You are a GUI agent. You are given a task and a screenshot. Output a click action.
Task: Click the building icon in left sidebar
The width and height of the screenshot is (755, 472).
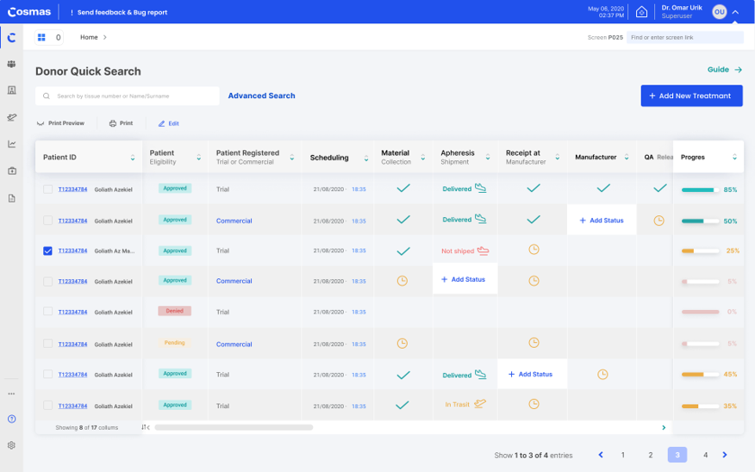(11, 90)
